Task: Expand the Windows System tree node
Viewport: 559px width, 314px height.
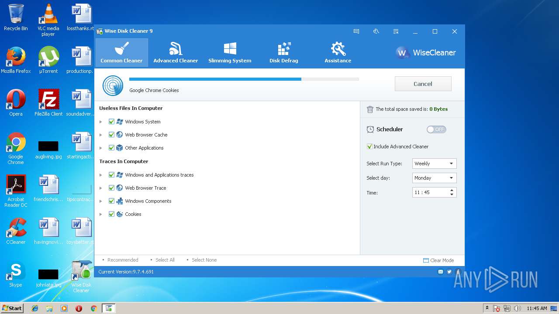Action: [x=101, y=122]
